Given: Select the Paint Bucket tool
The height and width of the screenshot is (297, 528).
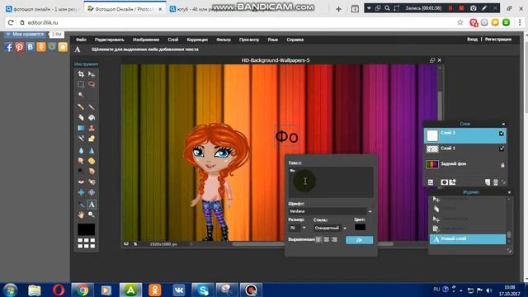Looking at the screenshot, I should click(92, 117).
